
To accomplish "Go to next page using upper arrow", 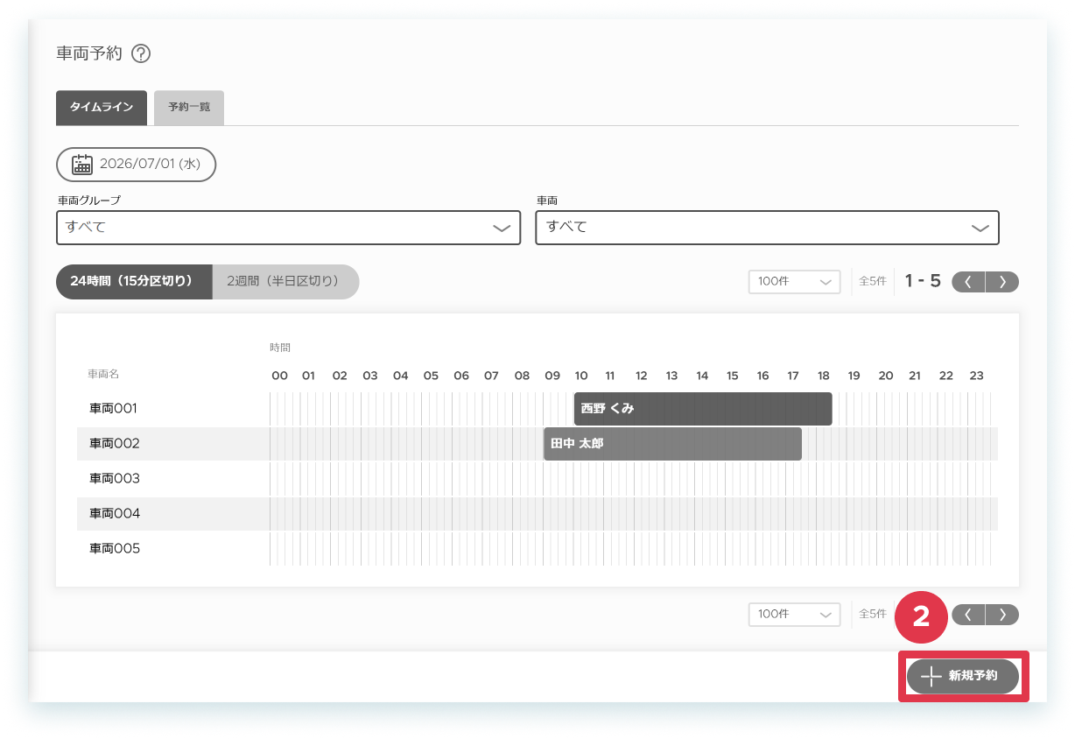I will point(1002,282).
